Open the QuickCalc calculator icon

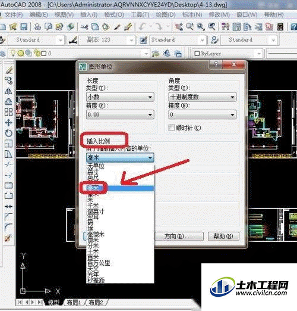(x=280, y=27)
